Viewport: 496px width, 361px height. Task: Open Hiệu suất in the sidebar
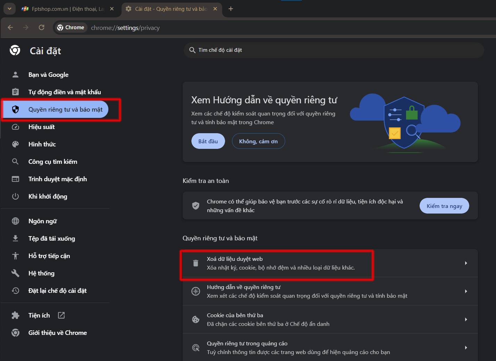pyautogui.click(x=42, y=127)
